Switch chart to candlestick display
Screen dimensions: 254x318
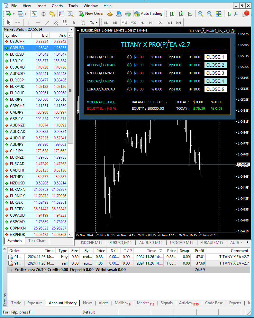(x=181, y=14)
